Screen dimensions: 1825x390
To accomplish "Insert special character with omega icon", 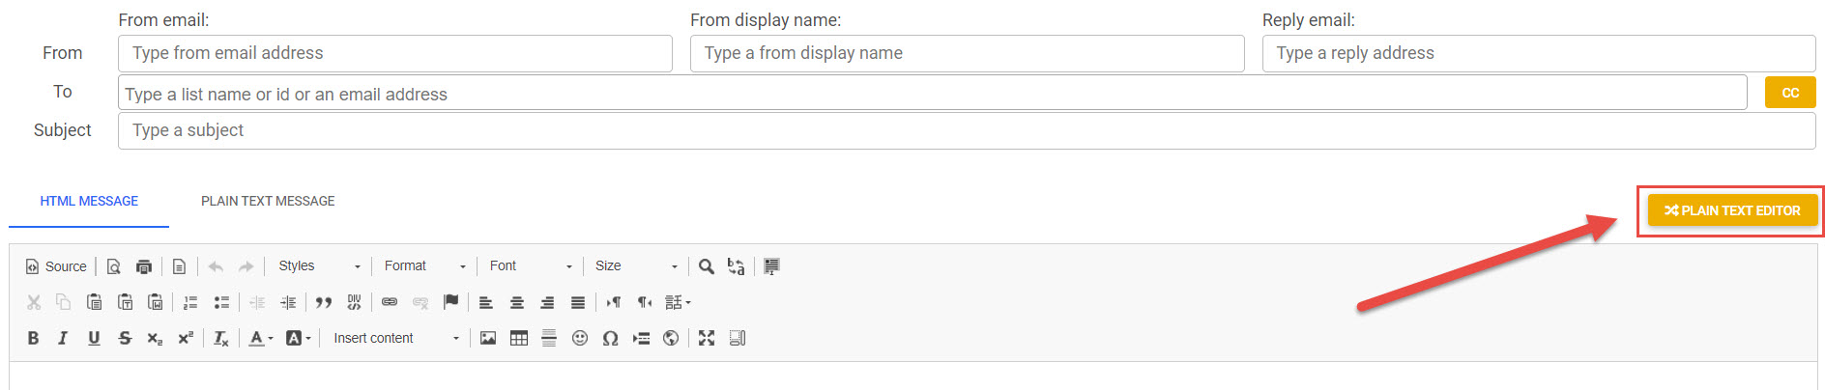I will coord(610,338).
